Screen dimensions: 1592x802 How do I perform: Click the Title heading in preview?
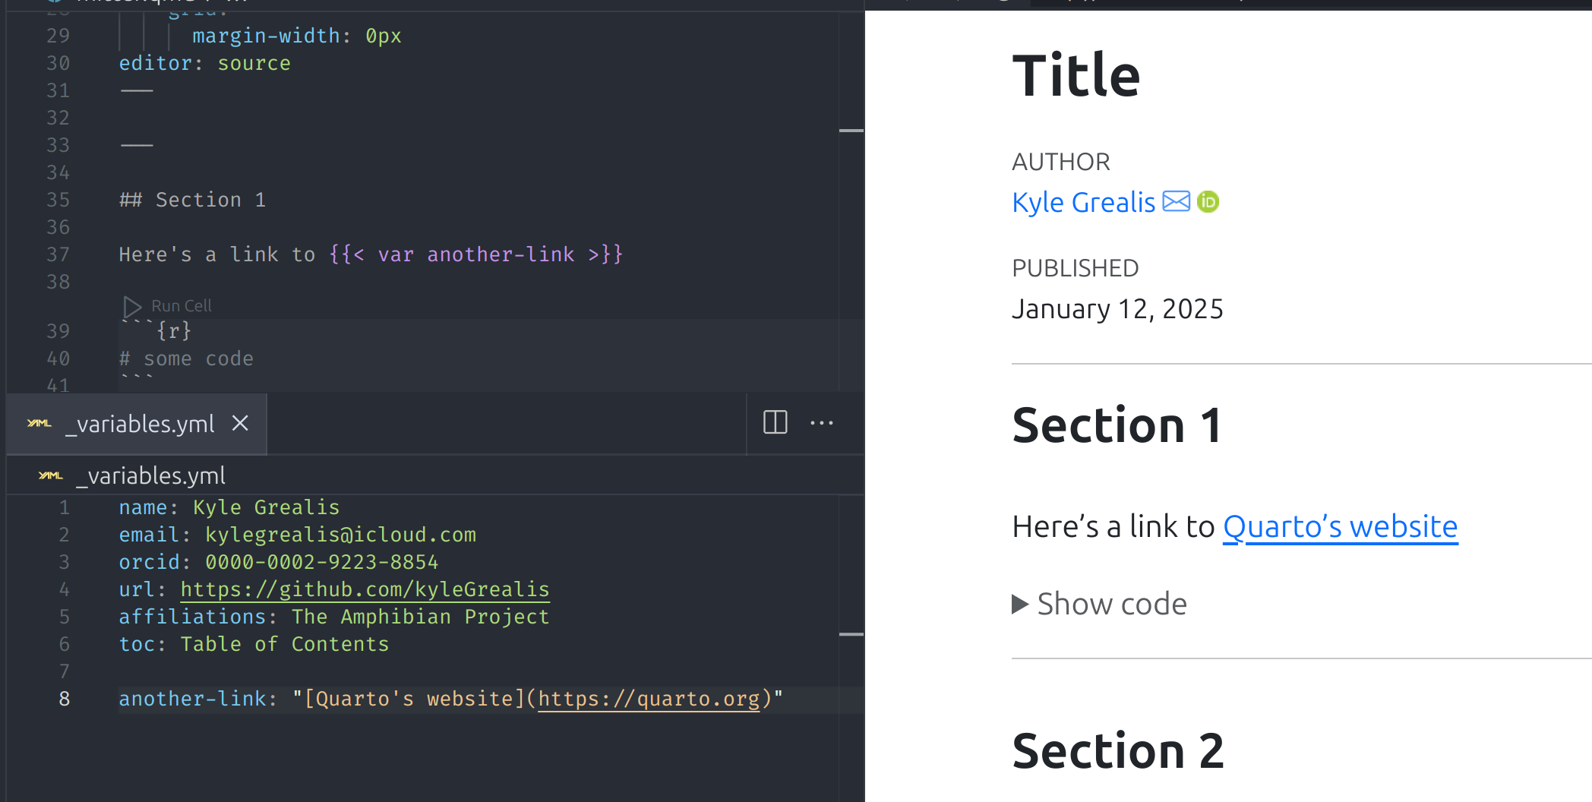[1076, 76]
